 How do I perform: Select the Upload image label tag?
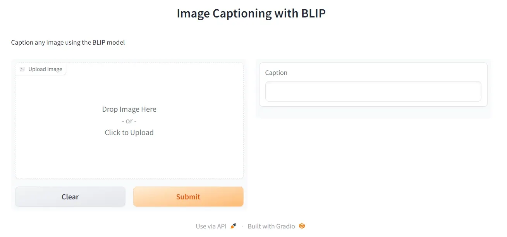point(41,69)
